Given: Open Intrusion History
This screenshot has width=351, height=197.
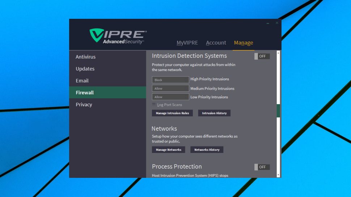Looking at the screenshot, I should point(214,113).
